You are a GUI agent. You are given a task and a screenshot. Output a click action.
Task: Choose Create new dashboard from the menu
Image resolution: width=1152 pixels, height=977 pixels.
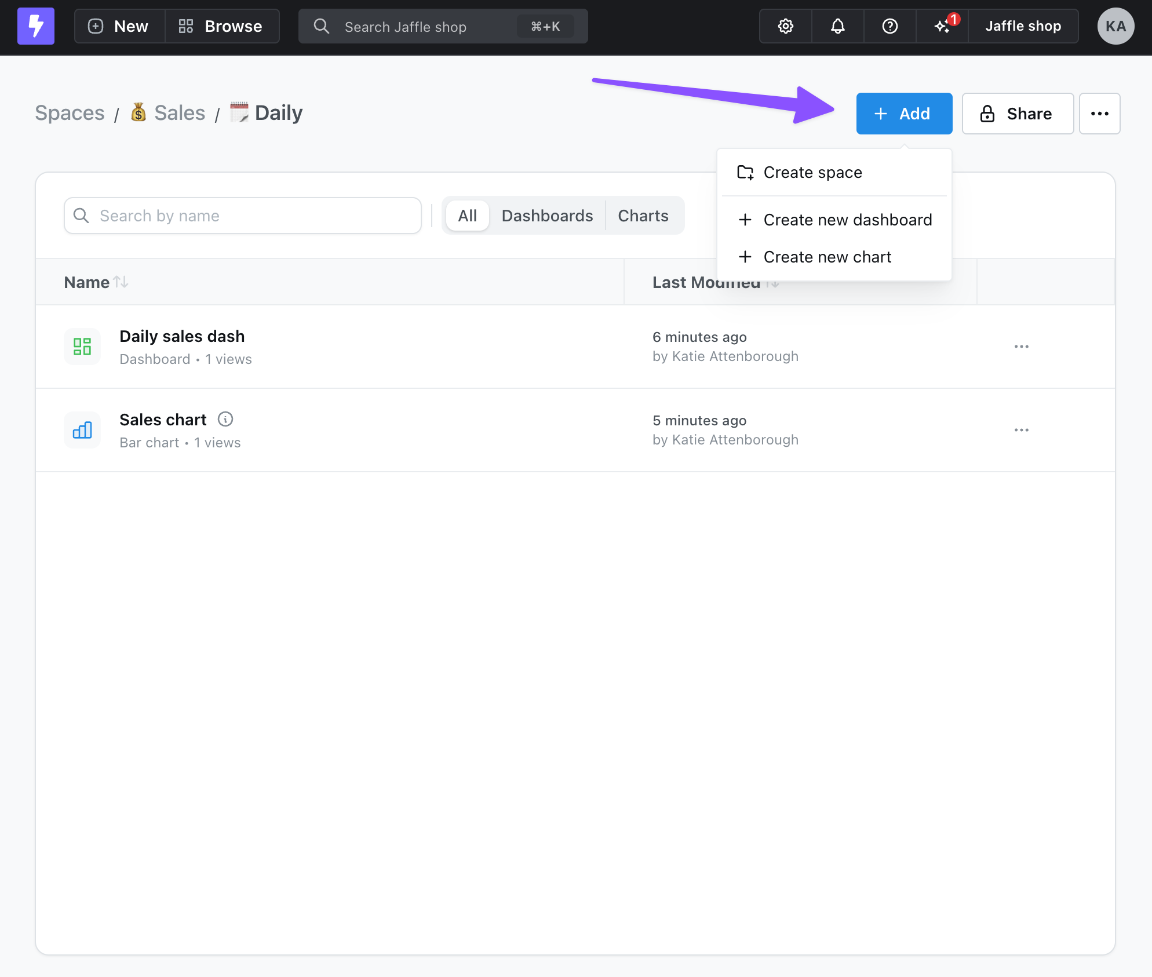click(x=847, y=220)
